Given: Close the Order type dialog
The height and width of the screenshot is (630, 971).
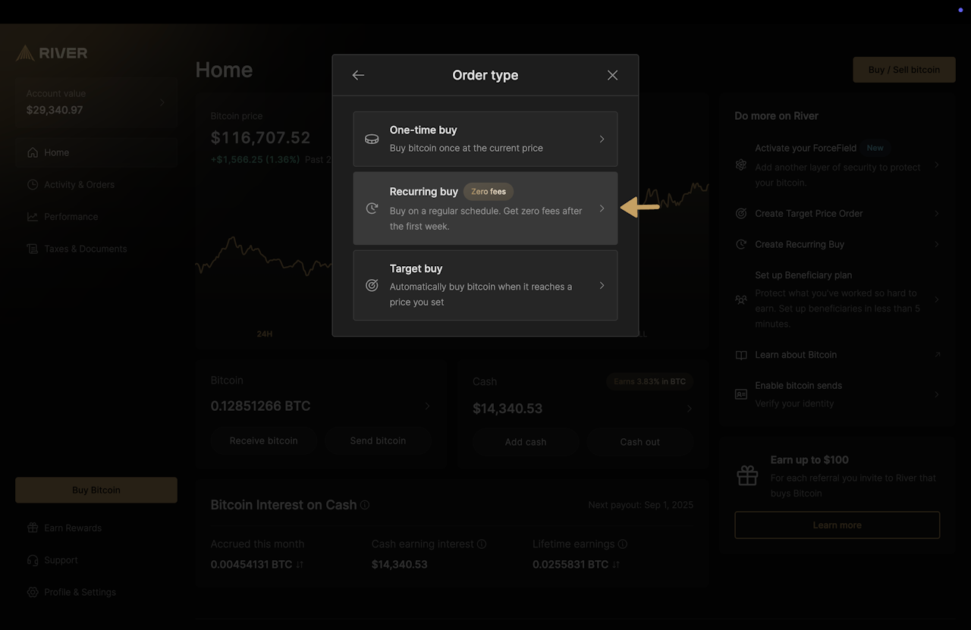Looking at the screenshot, I should [612, 75].
